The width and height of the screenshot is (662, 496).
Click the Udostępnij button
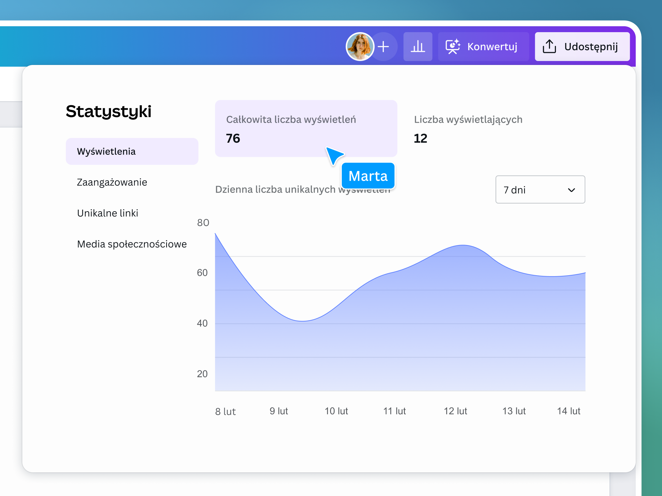582,47
